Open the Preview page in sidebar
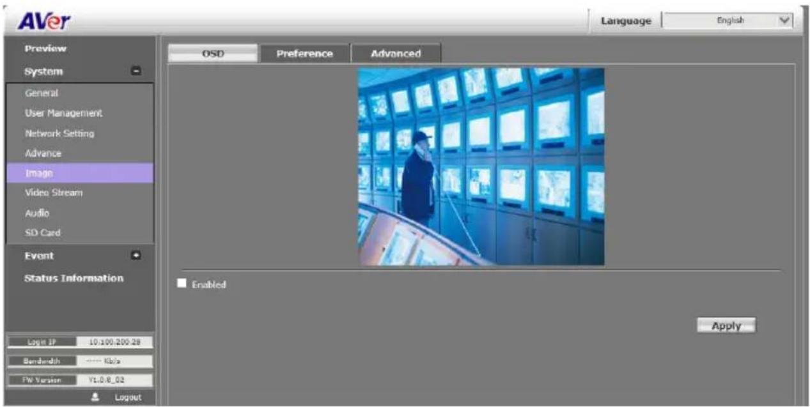Viewport: 810px width, 407px height. [45, 49]
